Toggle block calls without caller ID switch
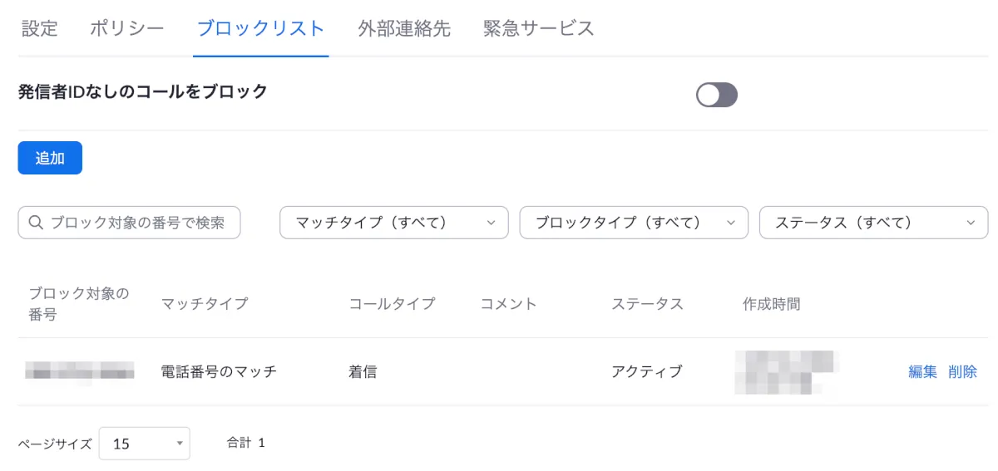The width and height of the screenshot is (998, 471). coord(716,96)
